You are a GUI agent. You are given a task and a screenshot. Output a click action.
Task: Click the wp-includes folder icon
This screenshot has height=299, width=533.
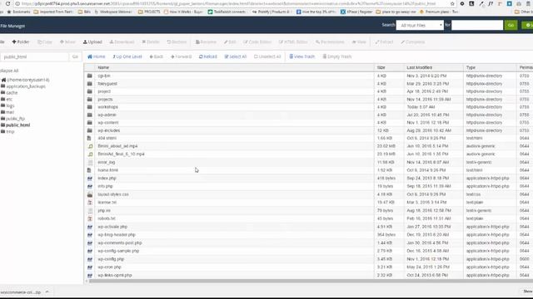click(90, 130)
